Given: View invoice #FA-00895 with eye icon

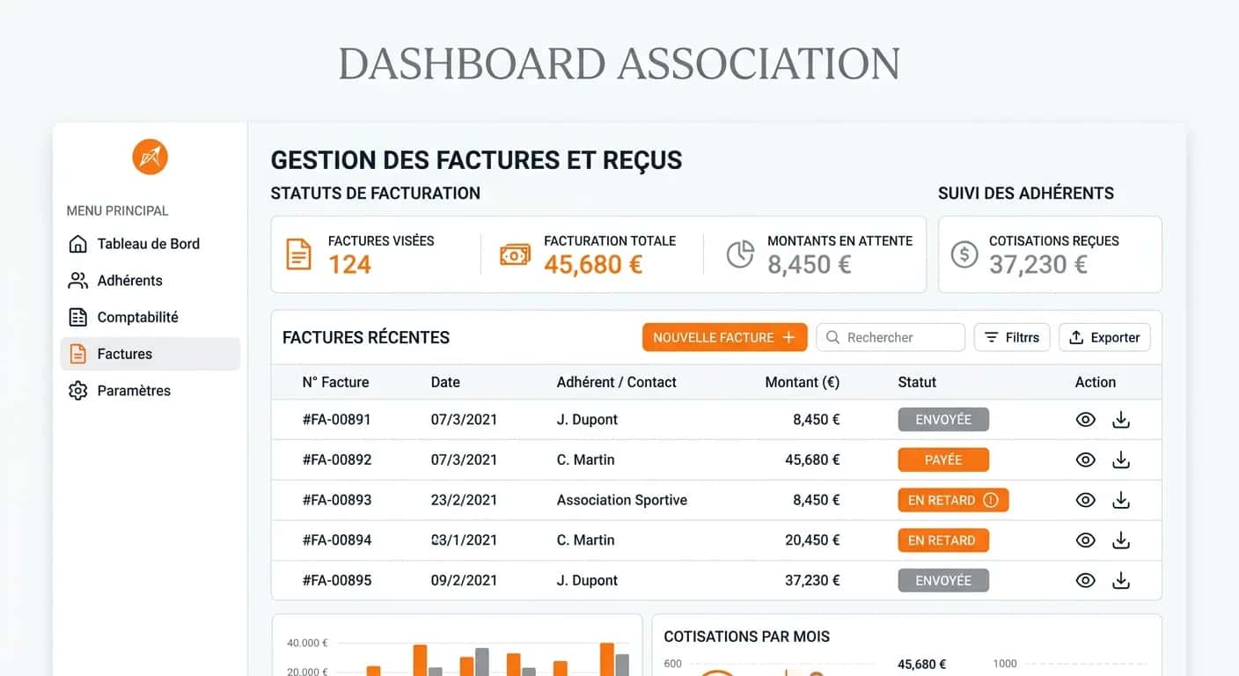Looking at the screenshot, I should (x=1086, y=580).
